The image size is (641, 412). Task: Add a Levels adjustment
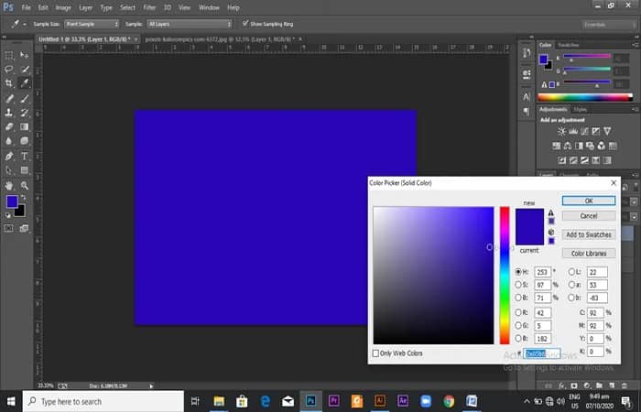pyautogui.click(x=573, y=131)
